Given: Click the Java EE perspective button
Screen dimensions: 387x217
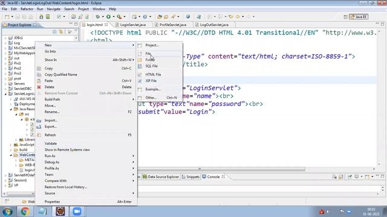Looking at the screenshot, I should [359, 17].
